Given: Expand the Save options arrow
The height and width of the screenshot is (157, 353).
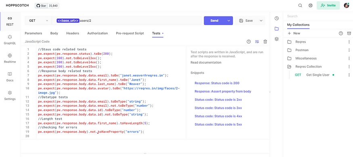Looking at the screenshot, I should pyautogui.click(x=261, y=21).
